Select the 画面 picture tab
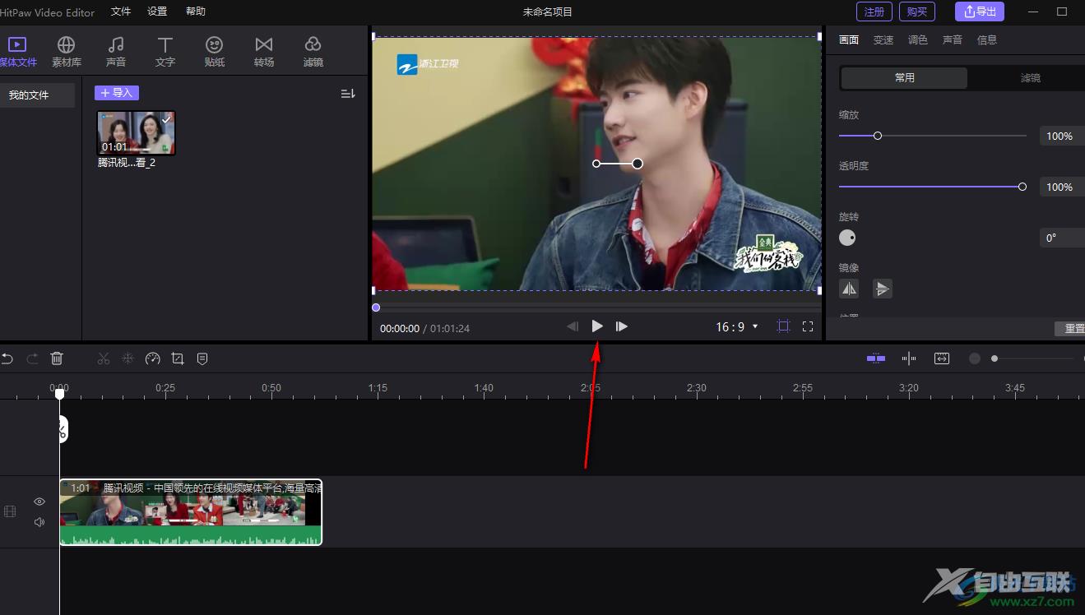 click(849, 39)
